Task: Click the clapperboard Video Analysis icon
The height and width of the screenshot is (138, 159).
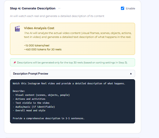Action: (x=17, y=29)
